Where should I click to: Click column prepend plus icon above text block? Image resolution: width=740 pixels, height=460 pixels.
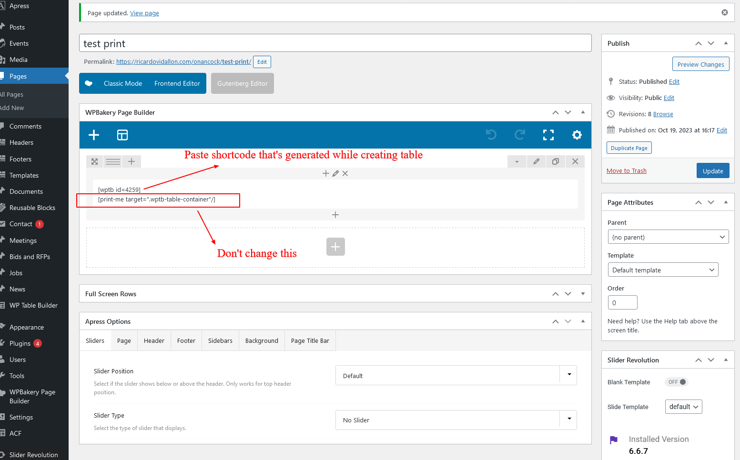click(x=326, y=173)
